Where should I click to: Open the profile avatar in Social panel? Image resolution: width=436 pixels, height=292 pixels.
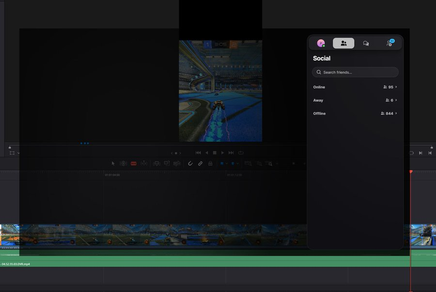tap(321, 44)
